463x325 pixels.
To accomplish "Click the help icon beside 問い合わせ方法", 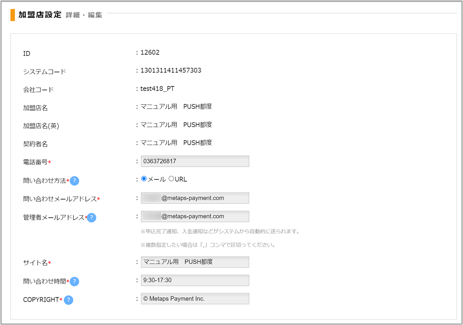I will click(74, 181).
